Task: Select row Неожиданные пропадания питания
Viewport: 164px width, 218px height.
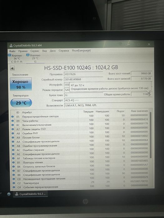Action: 81,178
